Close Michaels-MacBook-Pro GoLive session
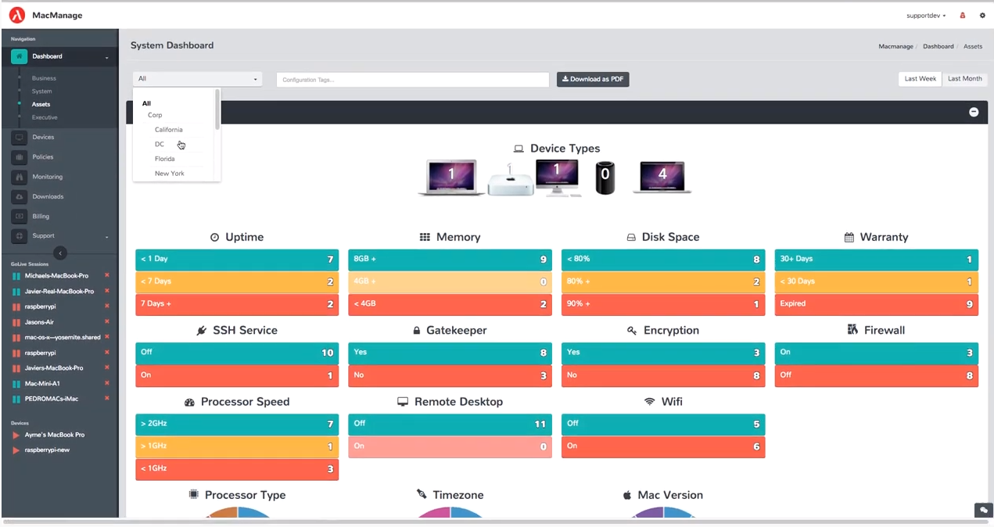This screenshot has height=527, width=994. pyautogui.click(x=107, y=275)
